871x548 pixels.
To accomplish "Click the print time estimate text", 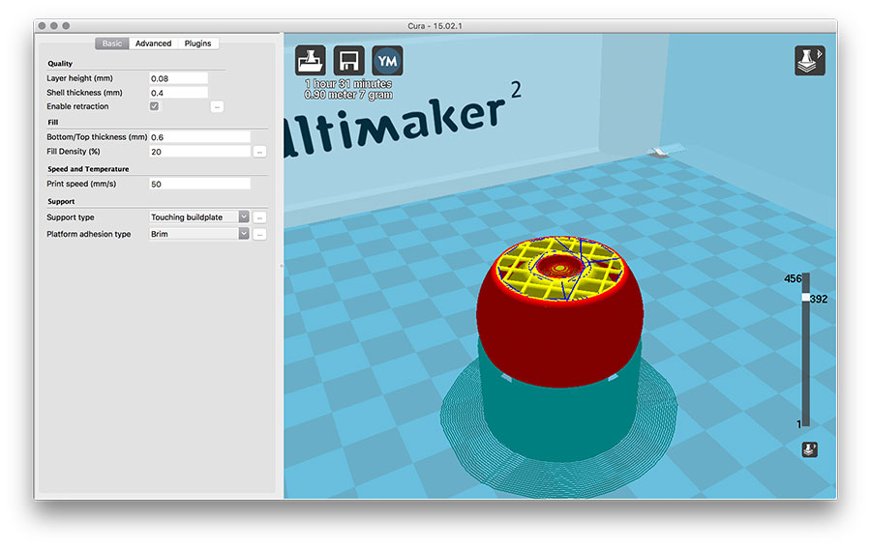I will pyautogui.click(x=348, y=84).
